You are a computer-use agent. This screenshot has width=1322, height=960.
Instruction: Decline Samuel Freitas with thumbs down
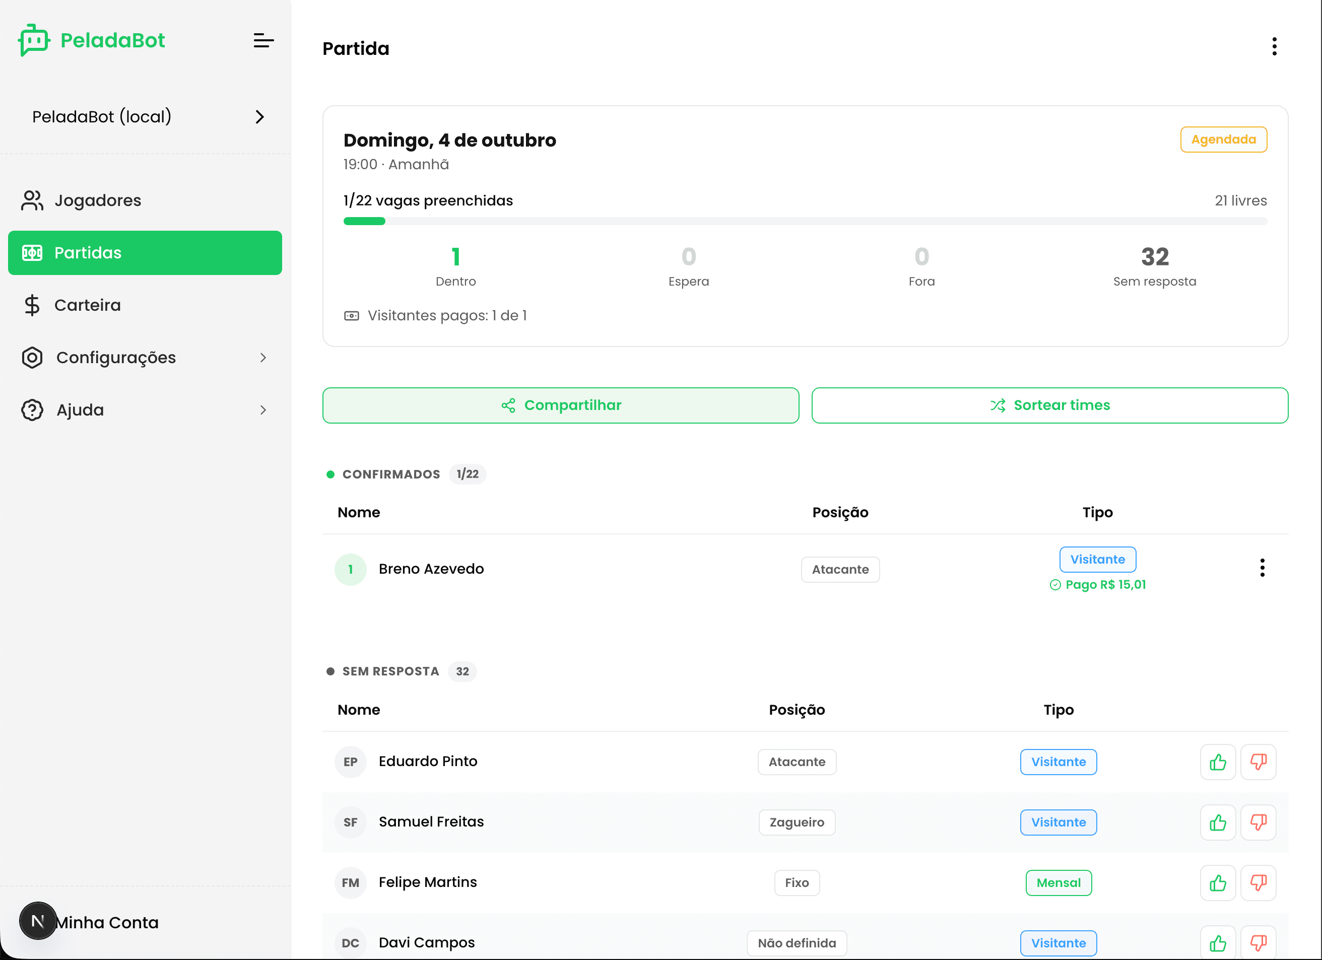tap(1258, 822)
